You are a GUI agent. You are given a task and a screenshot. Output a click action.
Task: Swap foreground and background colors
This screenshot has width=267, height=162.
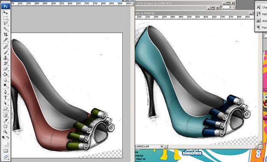click(8, 137)
